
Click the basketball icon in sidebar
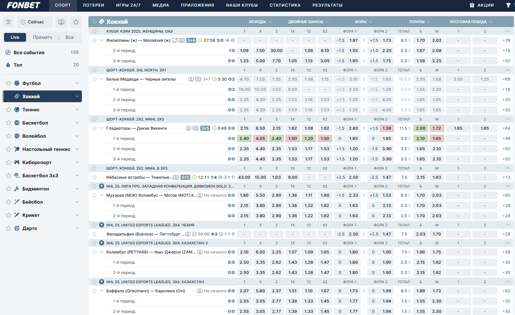click(17, 123)
